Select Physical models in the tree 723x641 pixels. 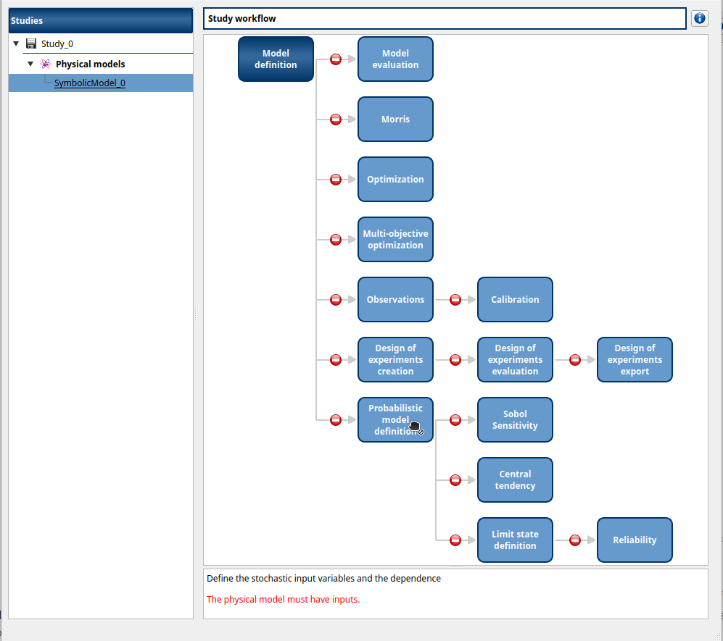click(91, 64)
